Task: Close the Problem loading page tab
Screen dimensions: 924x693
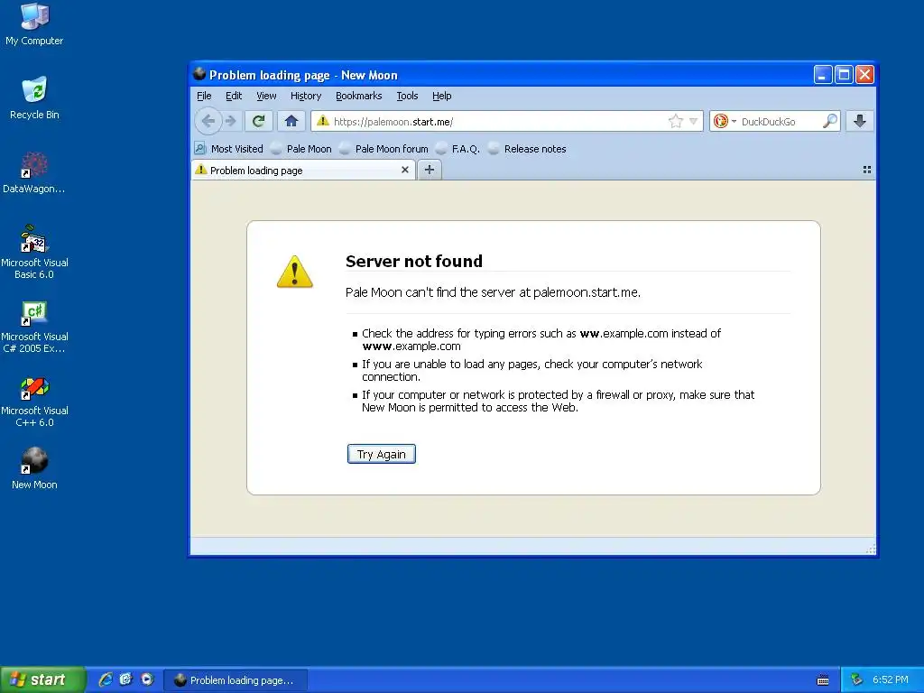Action: tap(405, 170)
